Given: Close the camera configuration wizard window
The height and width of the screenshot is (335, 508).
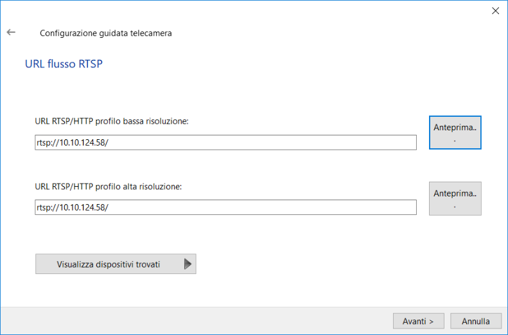Looking at the screenshot, I should pyautogui.click(x=495, y=11).
